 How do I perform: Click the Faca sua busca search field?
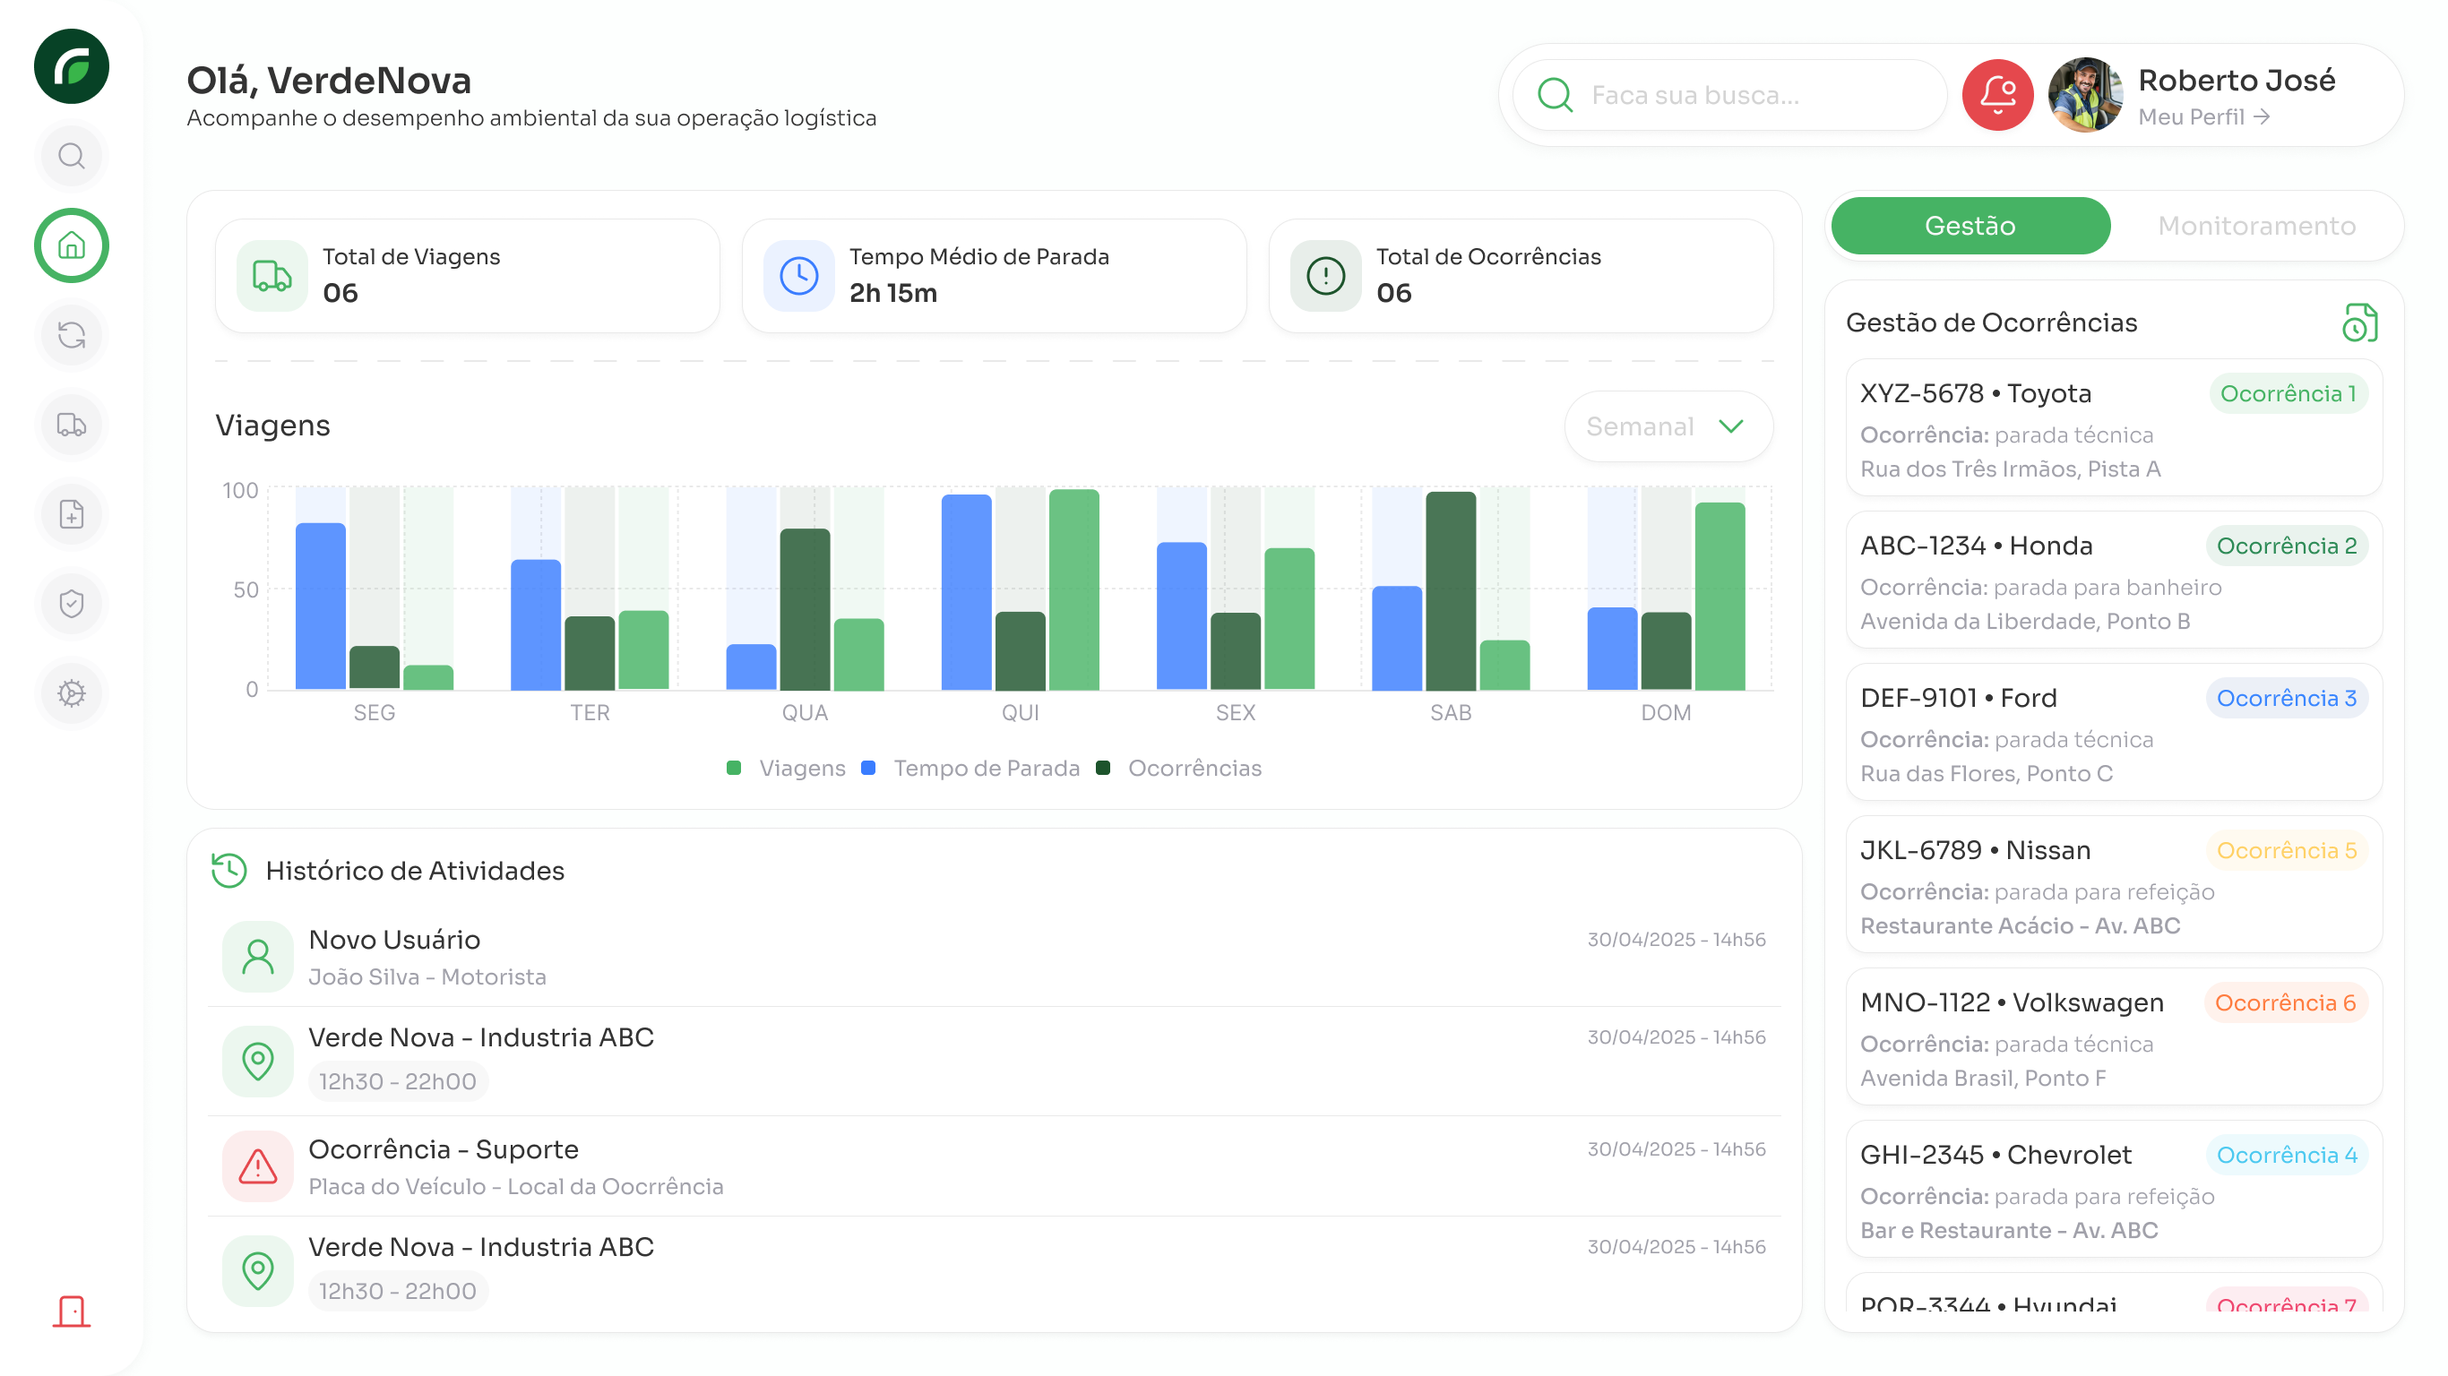tap(1725, 94)
